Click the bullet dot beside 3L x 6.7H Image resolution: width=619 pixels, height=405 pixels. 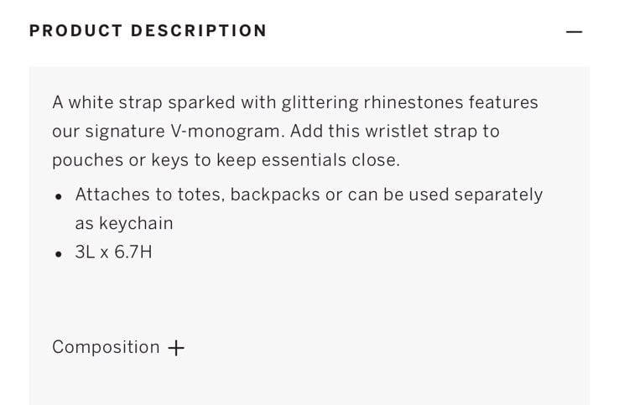pyautogui.click(x=59, y=254)
